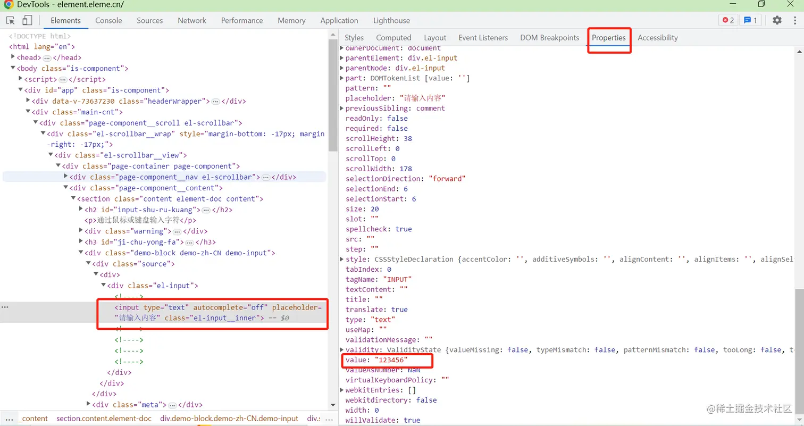The height and width of the screenshot is (426, 804).
Task: Expand the div class warning node
Action: click(x=81, y=231)
